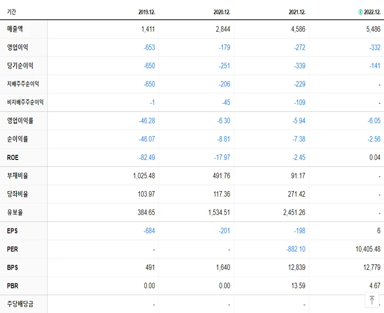Click non-controlling value -45

(x=226, y=102)
